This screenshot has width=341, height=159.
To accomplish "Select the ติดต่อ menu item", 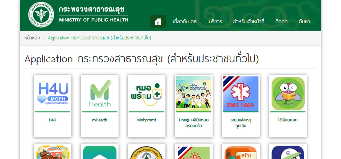I will pyautogui.click(x=282, y=22).
